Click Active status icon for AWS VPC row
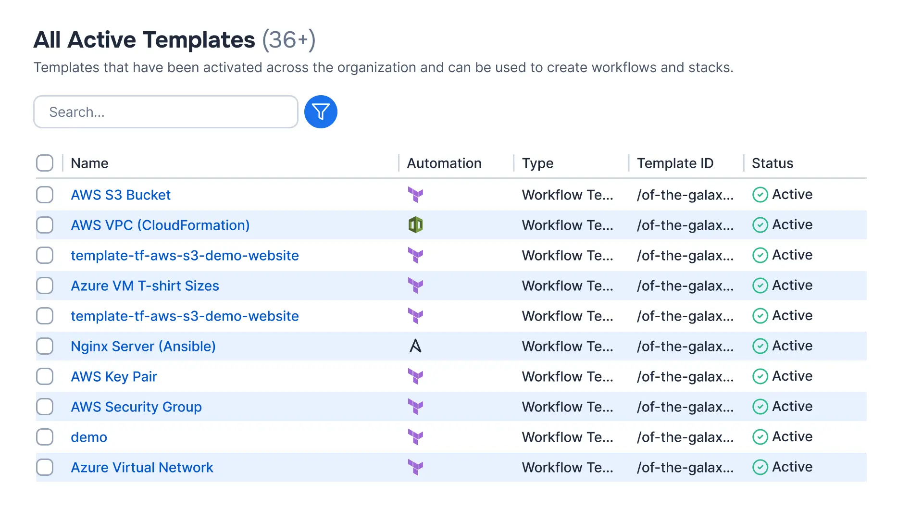Screen dimensions: 910x509 pyautogui.click(x=760, y=225)
